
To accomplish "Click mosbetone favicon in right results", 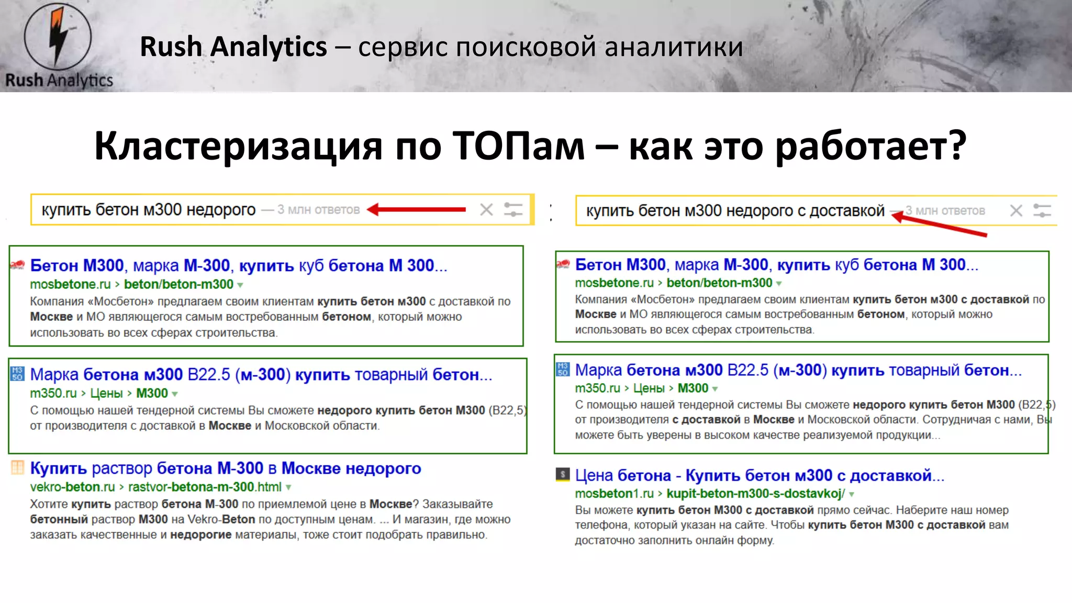I will tap(563, 264).
